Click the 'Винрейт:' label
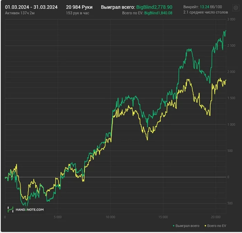Image resolution: width=242 pixels, height=233 pixels. pos(191,7)
